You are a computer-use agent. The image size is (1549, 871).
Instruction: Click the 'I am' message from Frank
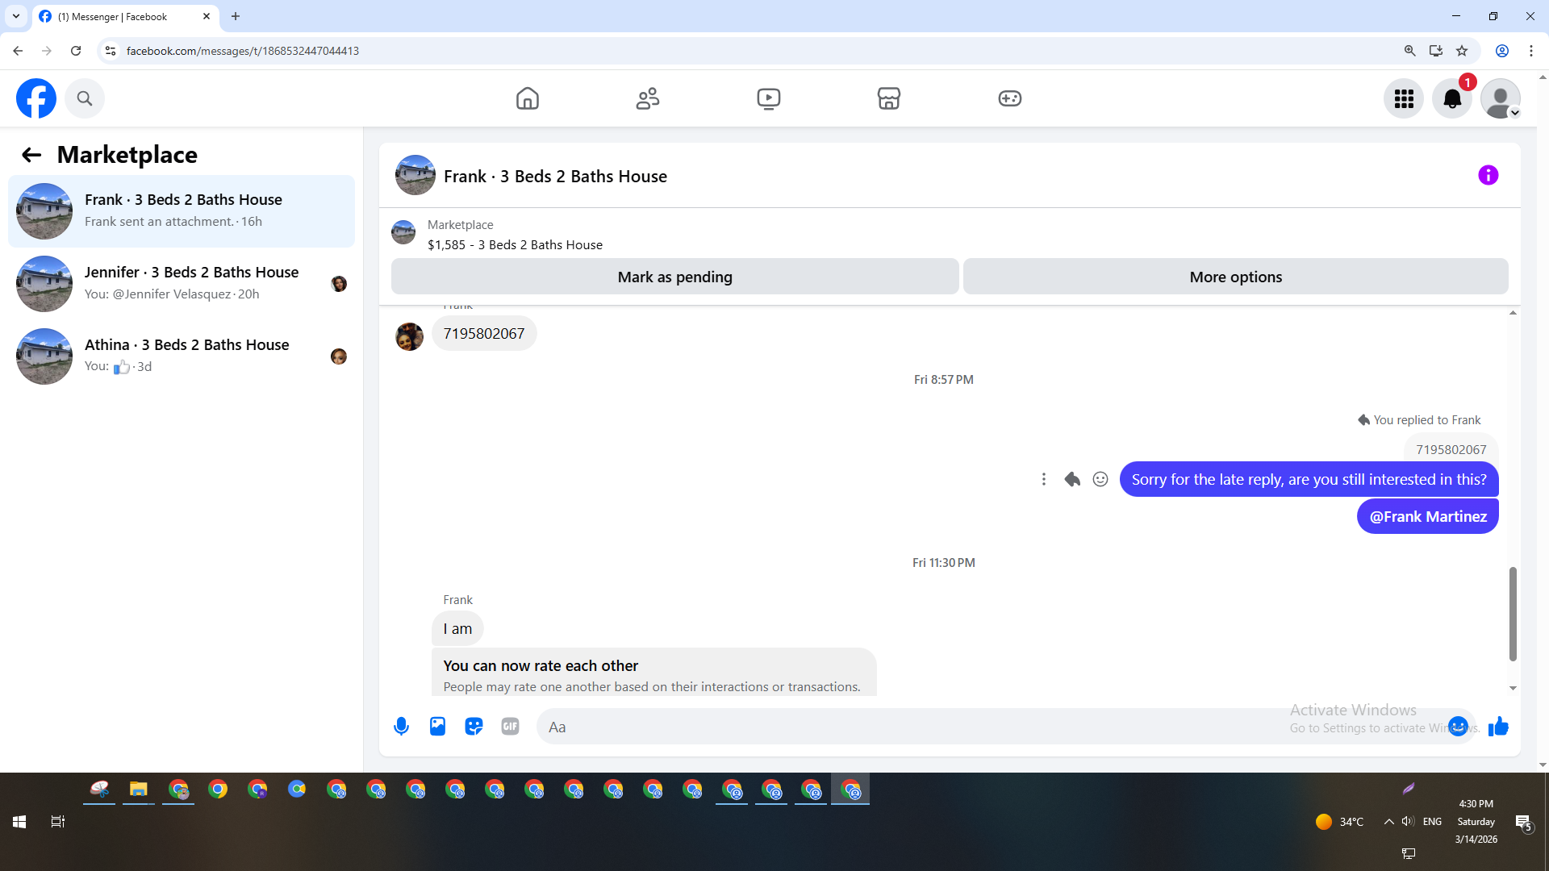[457, 629]
